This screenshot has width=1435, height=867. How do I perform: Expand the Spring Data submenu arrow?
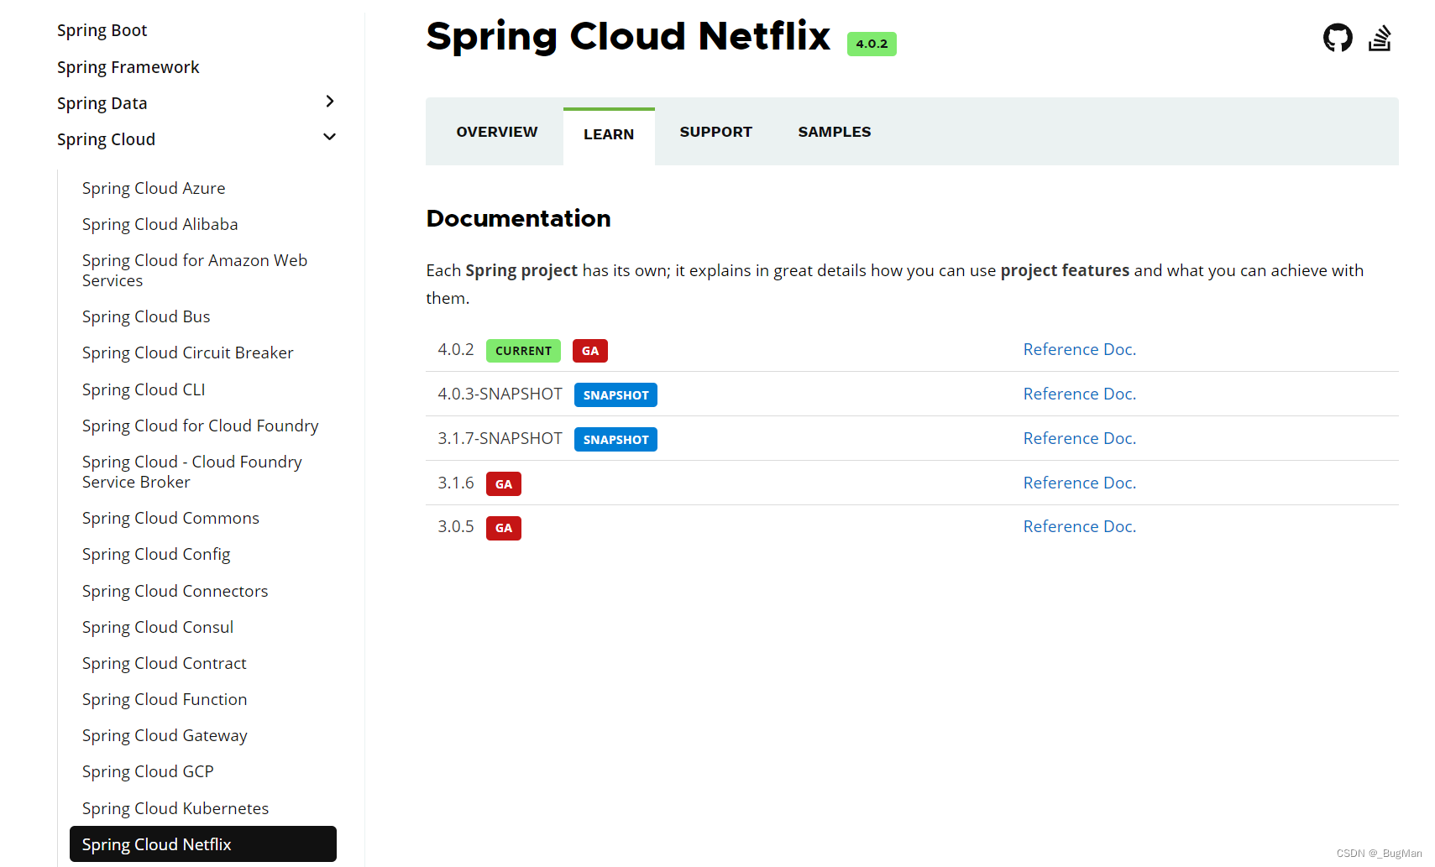click(x=330, y=102)
